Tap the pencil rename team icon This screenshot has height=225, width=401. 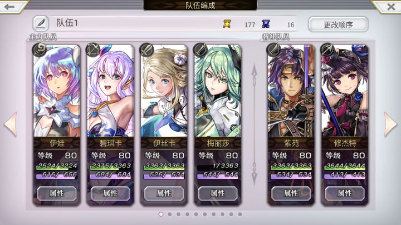point(41,23)
